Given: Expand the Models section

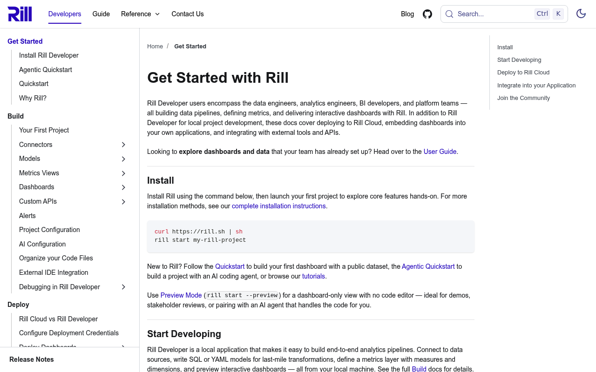Looking at the screenshot, I should point(124,159).
